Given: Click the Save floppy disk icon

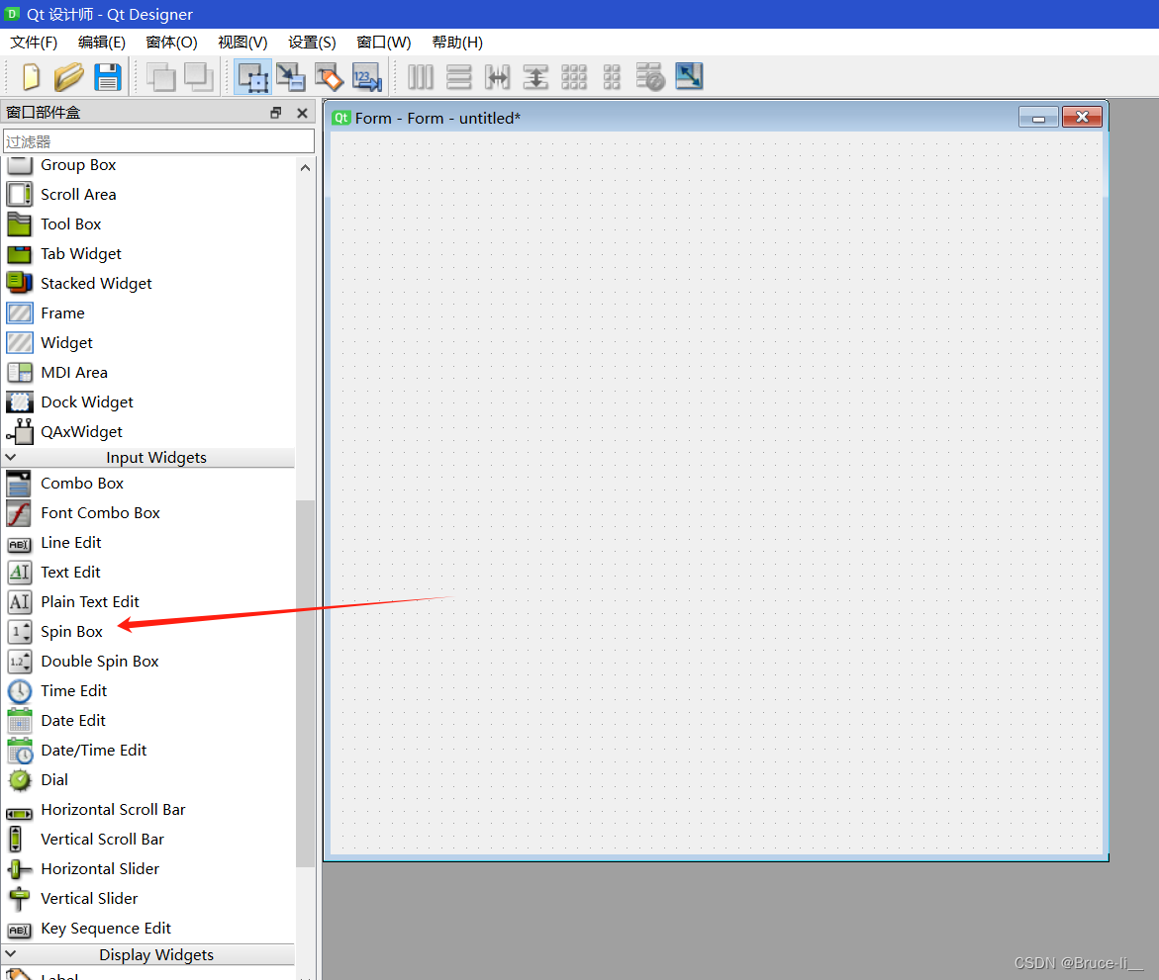Looking at the screenshot, I should point(108,77).
